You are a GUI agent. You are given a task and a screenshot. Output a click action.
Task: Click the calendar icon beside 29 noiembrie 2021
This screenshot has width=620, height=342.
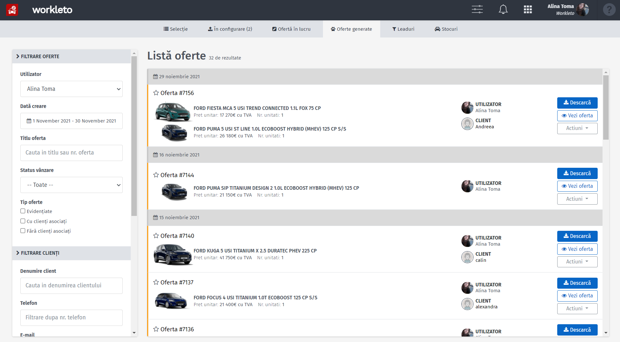coord(155,77)
